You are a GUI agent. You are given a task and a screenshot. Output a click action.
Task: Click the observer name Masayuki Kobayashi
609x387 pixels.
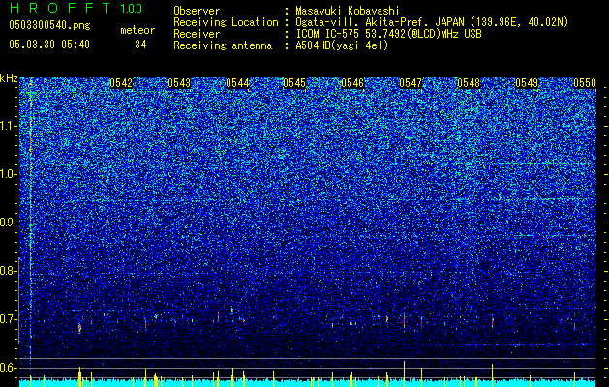coord(348,11)
